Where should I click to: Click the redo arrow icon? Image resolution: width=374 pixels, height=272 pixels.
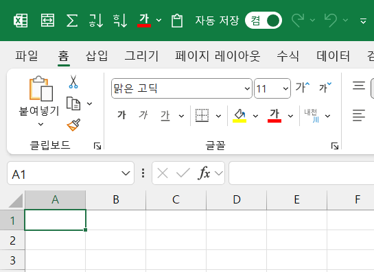298,21
